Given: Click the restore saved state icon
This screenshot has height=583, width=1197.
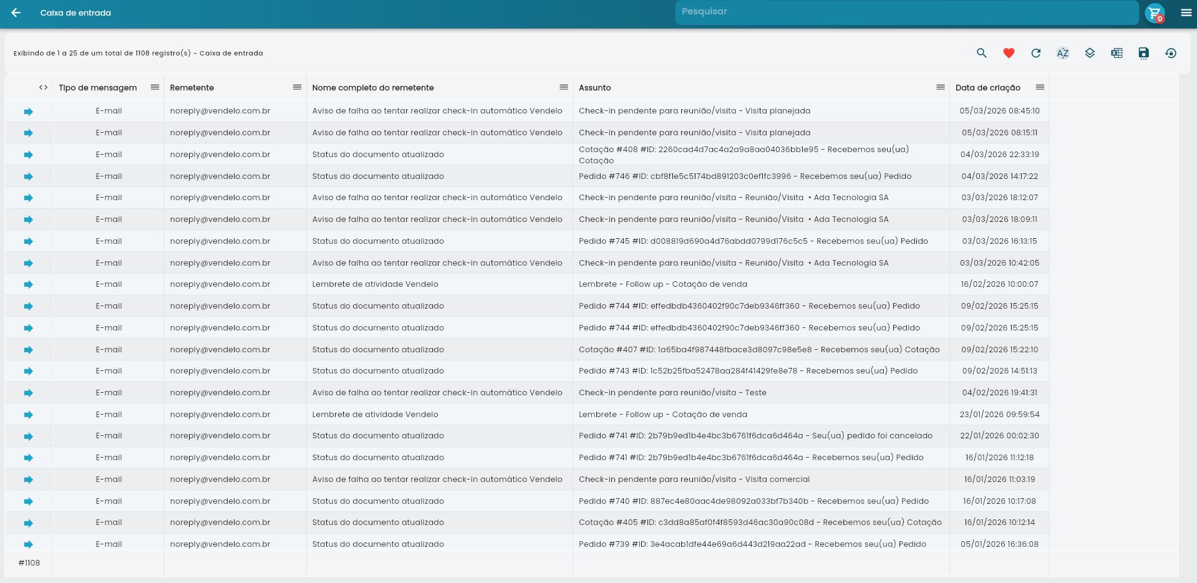Looking at the screenshot, I should tap(1170, 54).
